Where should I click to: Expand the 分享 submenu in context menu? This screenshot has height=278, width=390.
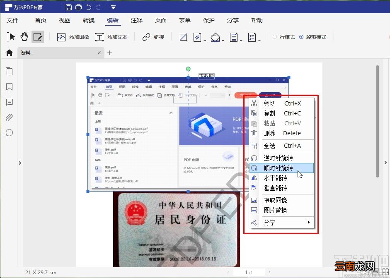281,223
